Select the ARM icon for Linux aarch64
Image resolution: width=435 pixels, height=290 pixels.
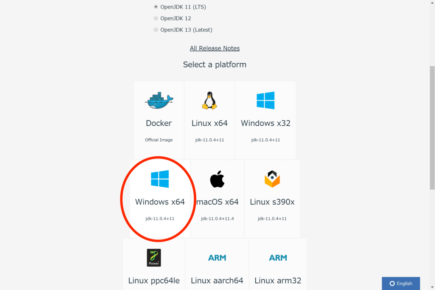pyautogui.click(x=217, y=258)
